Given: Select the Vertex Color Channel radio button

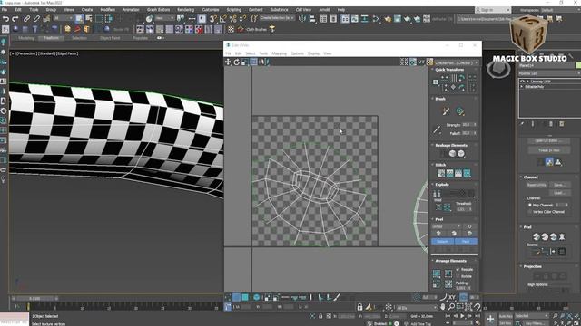Looking at the screenshot, I should pyautogui.click(x=530, y=212).
